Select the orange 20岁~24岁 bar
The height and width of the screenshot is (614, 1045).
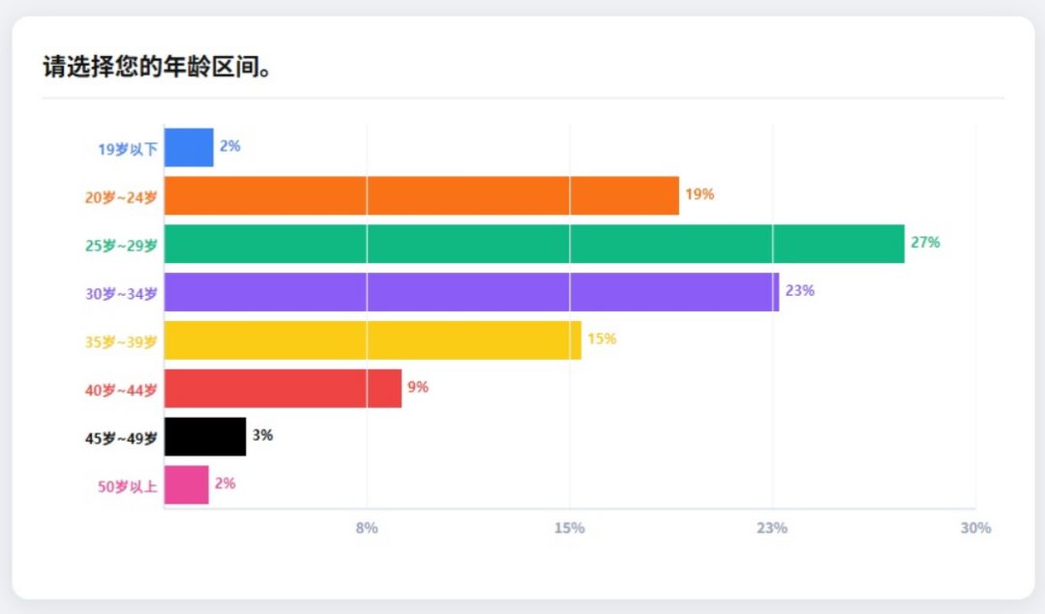(x=421, y=195)
